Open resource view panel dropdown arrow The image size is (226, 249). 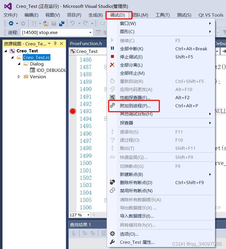[49, 44]
